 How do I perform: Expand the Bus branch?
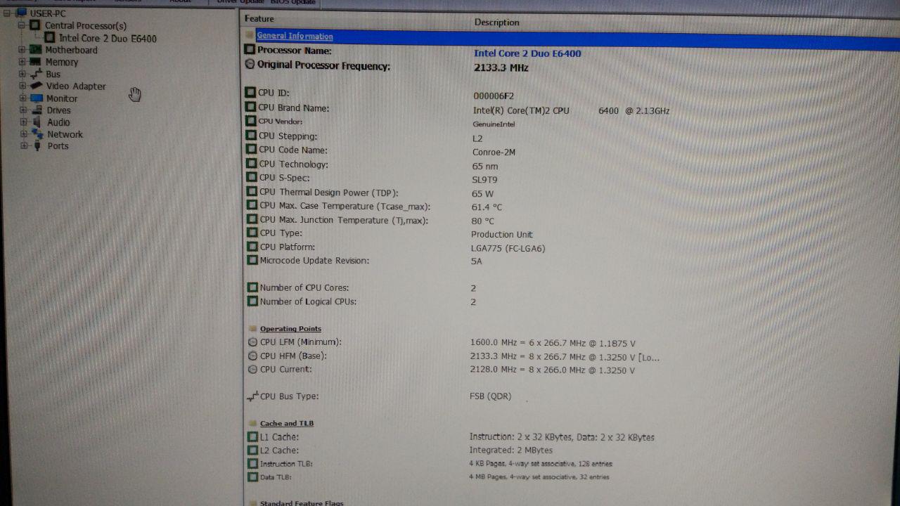(x=22, y=74)
